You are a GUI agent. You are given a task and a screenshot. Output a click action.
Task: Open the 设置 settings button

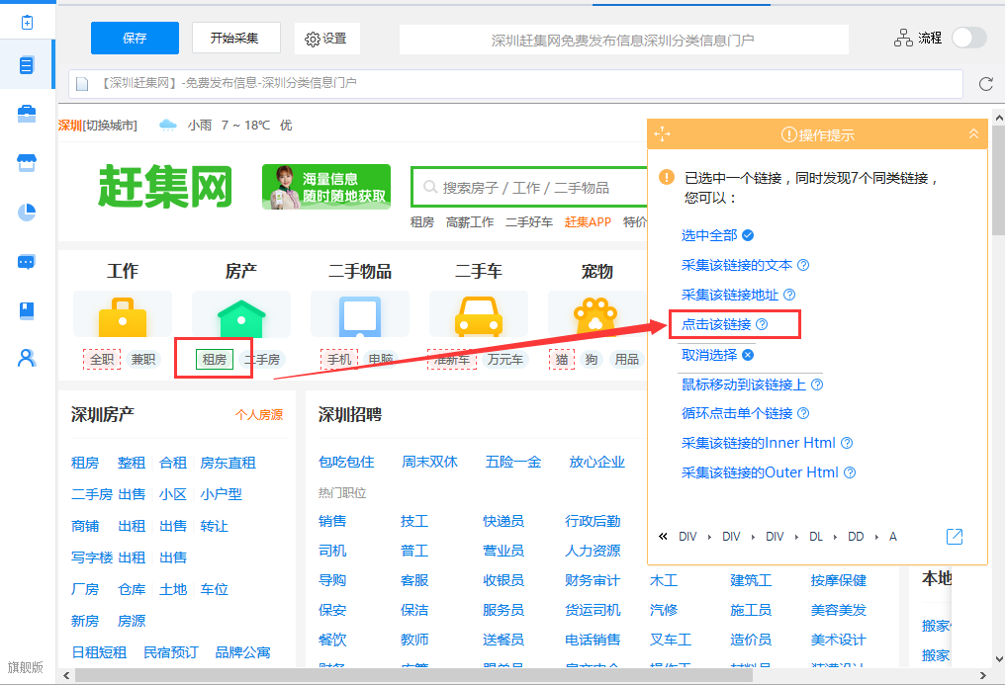pyautogui.click(x=326, y=39)
